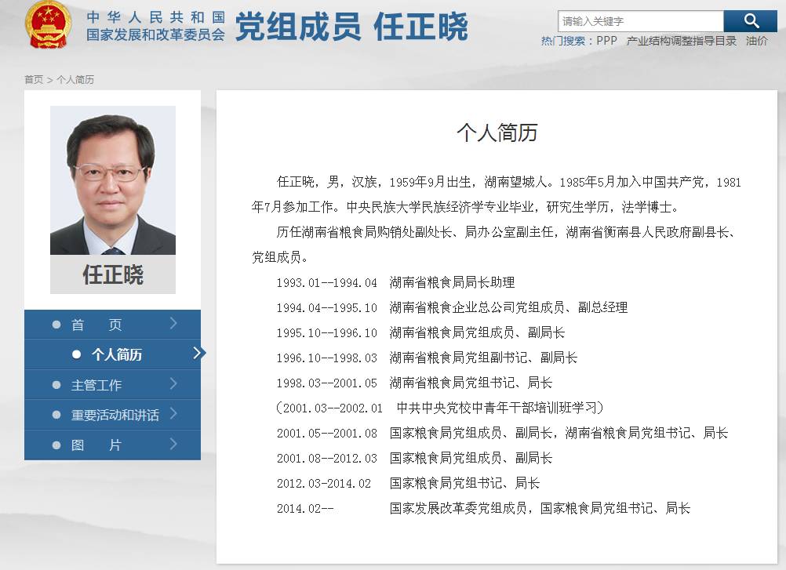This screenshot has height=570, width=786.
Task: Click the portrait photo thumbnail
Action: point(113,180)
